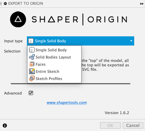Screen dimensions: 145x131
Task: Pick 'Solid Bodies Layout' from the list
Action: pos(53,57)
